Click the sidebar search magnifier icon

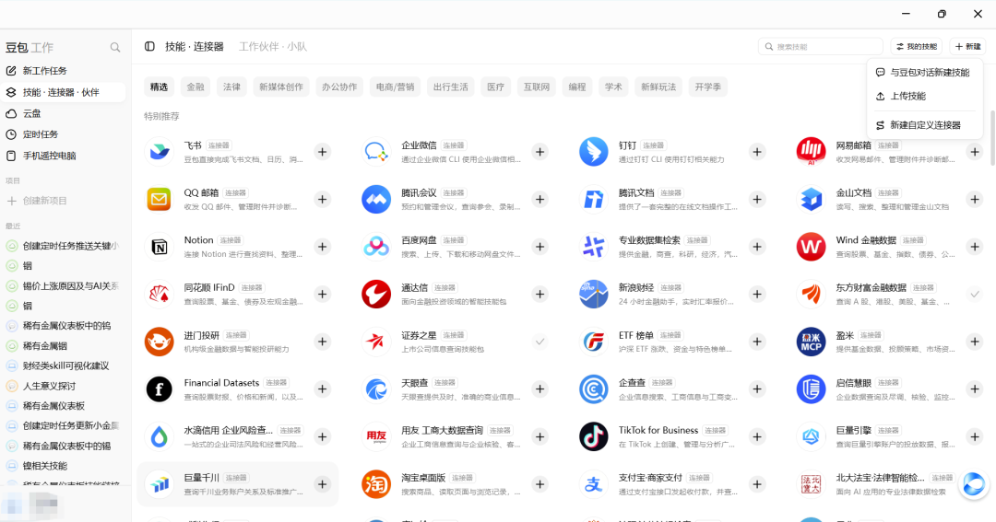pos(115,48)
